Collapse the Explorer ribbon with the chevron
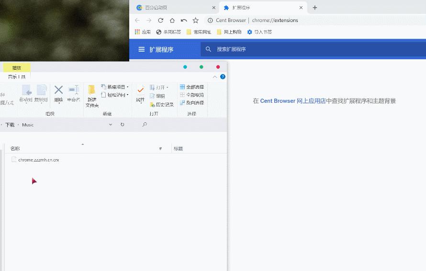The width and height of the screenshot is (426, 271). click(214, 77)
